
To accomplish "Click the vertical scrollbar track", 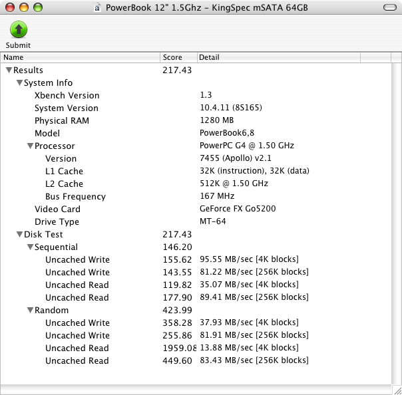I will tap(397, 223).
